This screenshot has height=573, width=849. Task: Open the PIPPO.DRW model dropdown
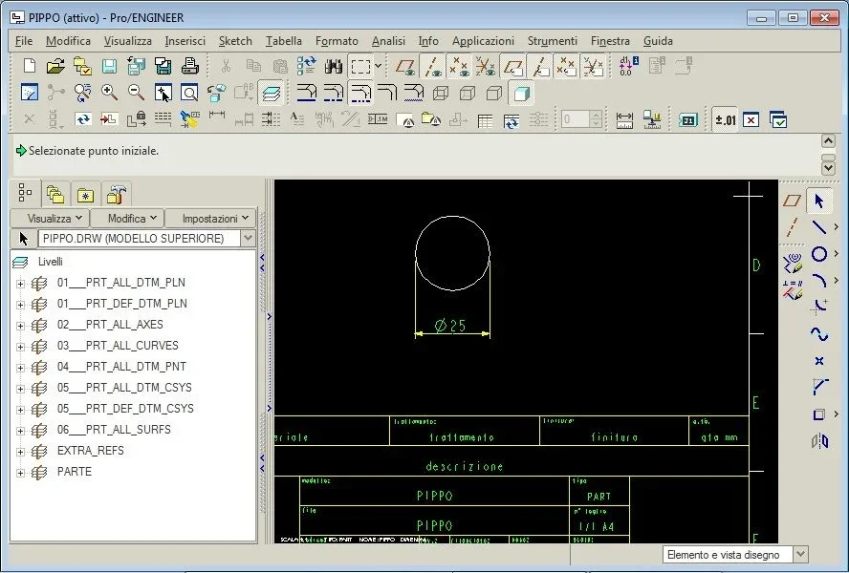tap(248, 238)
